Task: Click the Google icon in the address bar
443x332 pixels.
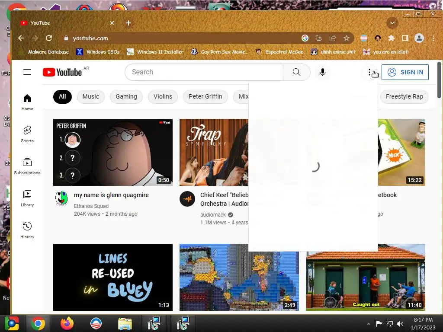Action: 305,38
